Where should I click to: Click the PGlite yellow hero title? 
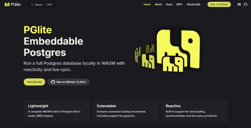(x=38, y=30)
